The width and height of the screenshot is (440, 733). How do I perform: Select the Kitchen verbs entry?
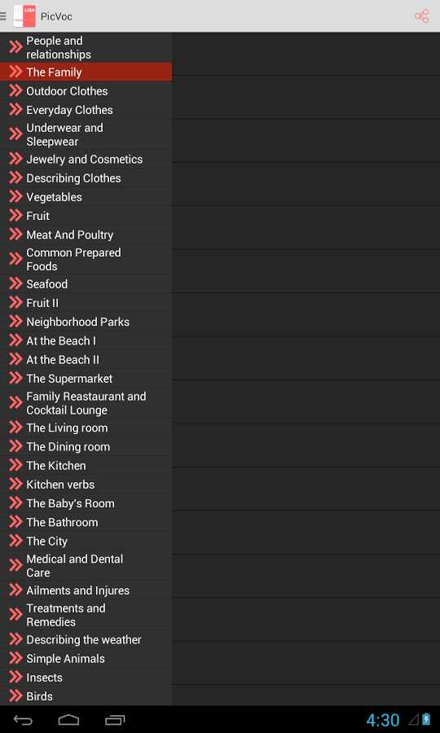[86, 485]
